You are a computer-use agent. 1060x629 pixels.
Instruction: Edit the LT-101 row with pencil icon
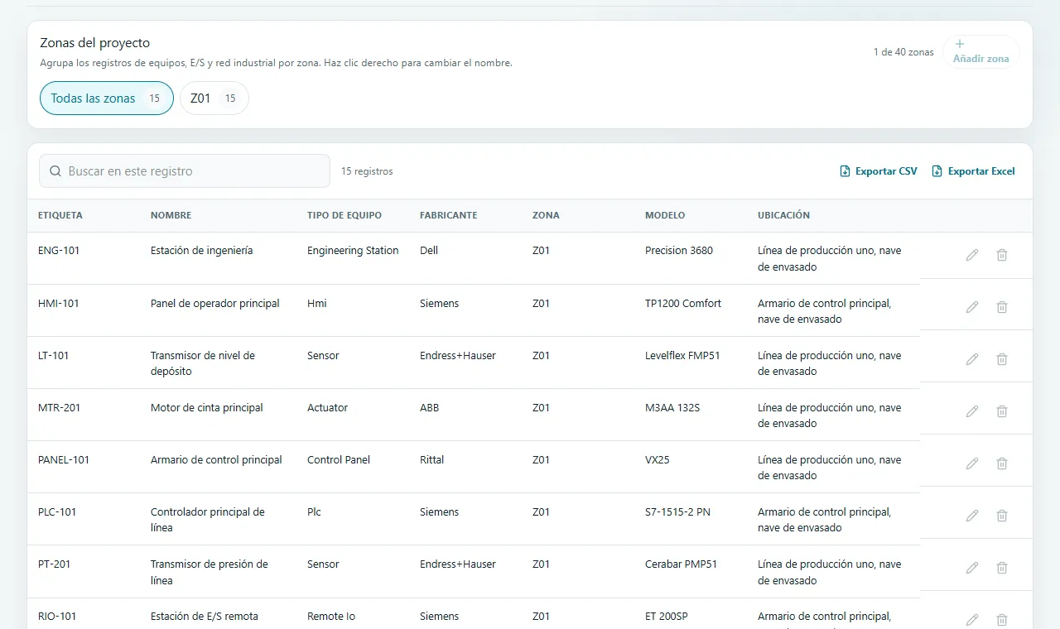[x=972, y=359]
